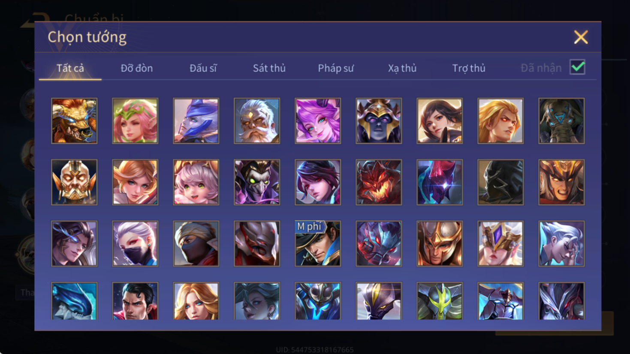Select the red fire demon hero portrait
630x354 pixels.
379,182
